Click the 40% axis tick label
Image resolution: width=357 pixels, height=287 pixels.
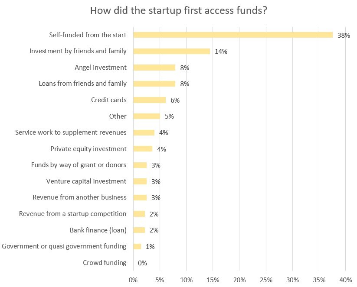point(346,280)
